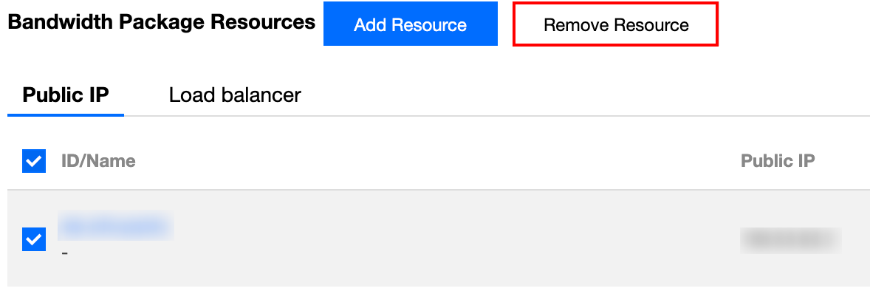Click the dash name placeholder under resource ID
The height and width of the screenshot is (291, 870).
tap(65, 254)
